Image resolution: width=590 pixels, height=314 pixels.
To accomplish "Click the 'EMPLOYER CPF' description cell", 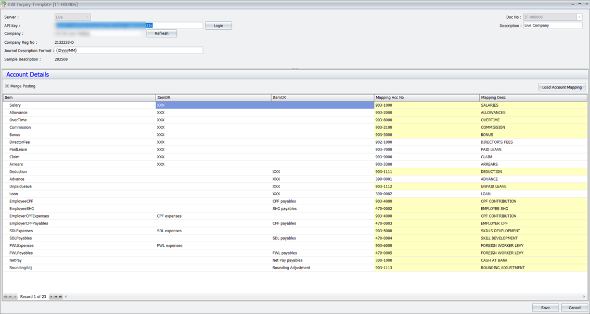I will click(x=533, y=223).
